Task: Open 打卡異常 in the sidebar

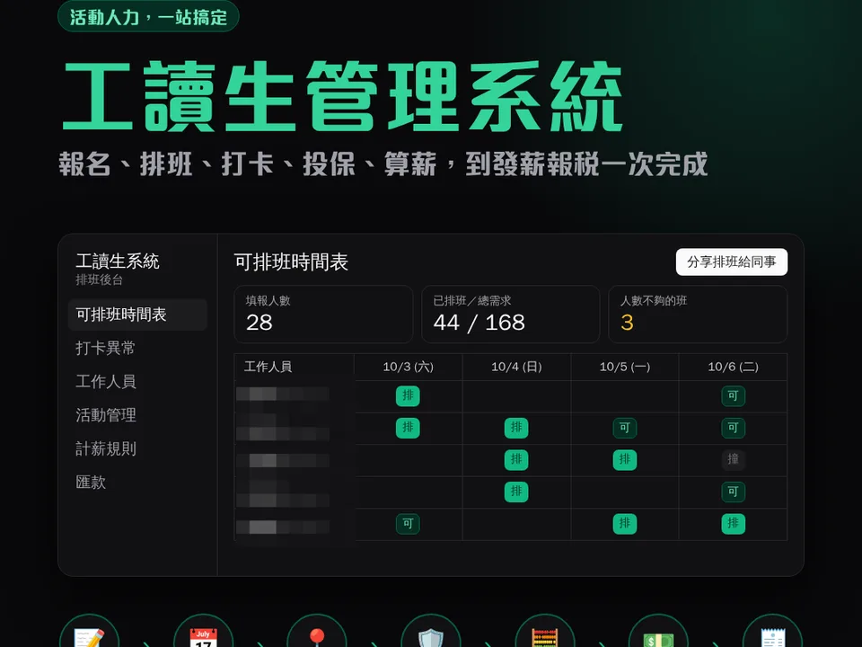Action: 105,348
